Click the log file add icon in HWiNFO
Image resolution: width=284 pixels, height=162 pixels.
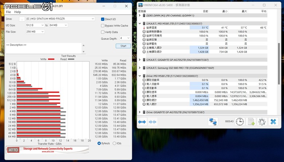(x=251, y=122)
